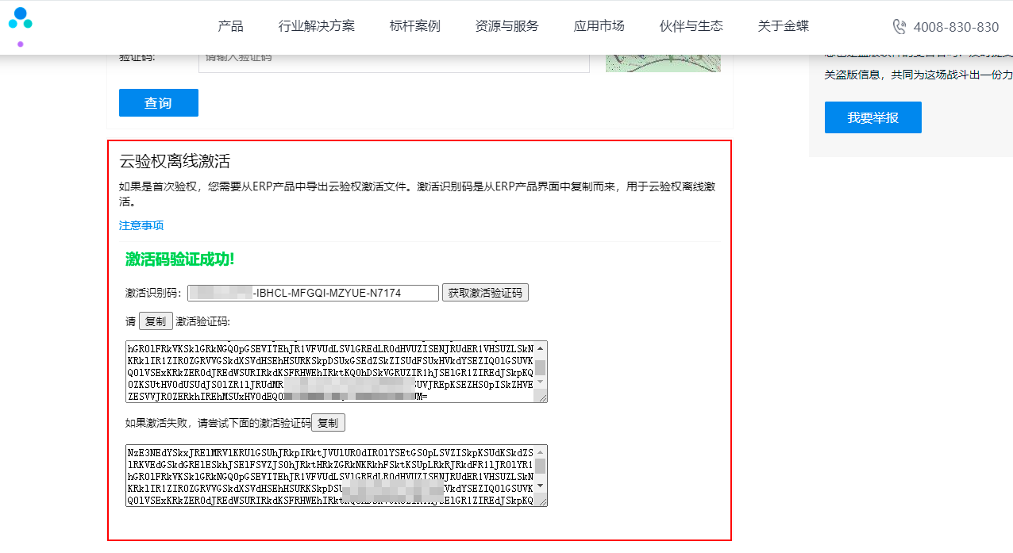The image size is (1013, 553).
Task: Click up arrow of second textarea scrollbar
Action: (x=541, y=451)
